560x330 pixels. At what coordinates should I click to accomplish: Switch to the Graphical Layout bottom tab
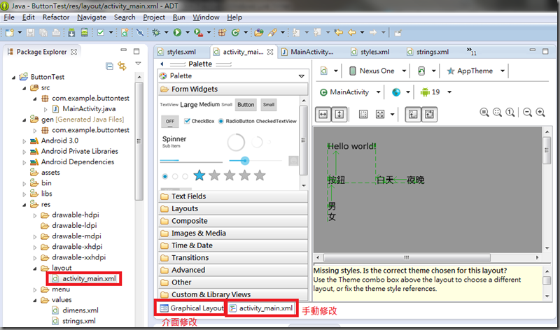(x=192, y=308)
